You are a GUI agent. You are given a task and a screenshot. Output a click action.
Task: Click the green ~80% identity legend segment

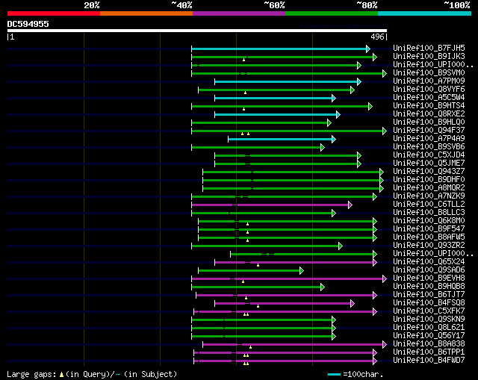[x=332, y=13]
